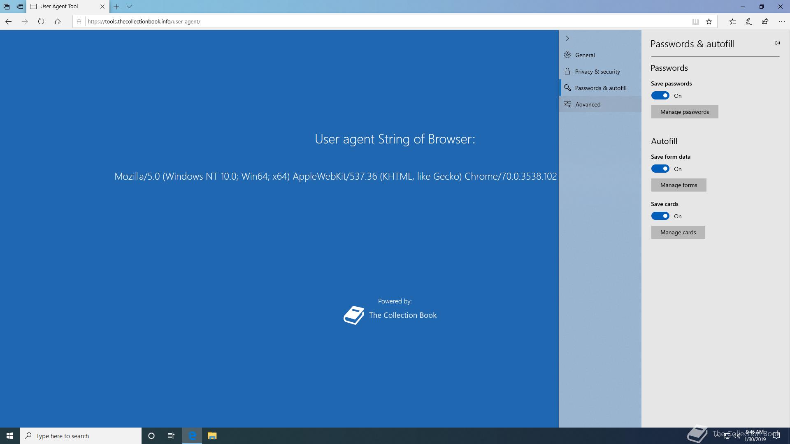Click the Forward navigation arrow
The image size is (790, 444).
25,22
